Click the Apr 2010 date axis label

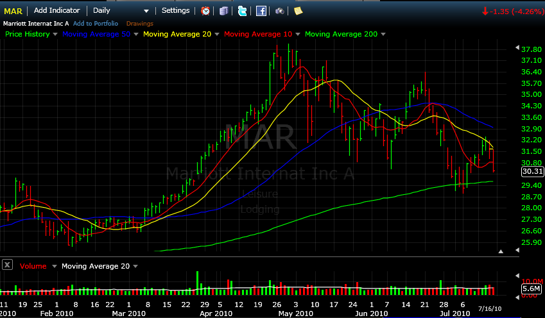click(x=216, y=314)
